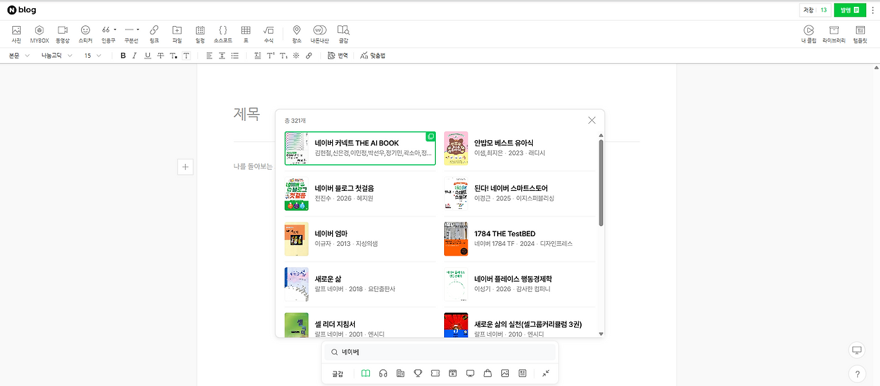
Task: Run 맞춤법 spell check
Action: pos(373,56)
